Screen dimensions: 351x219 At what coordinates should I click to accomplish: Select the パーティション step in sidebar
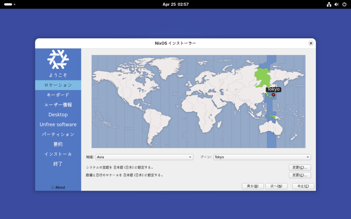58,134
